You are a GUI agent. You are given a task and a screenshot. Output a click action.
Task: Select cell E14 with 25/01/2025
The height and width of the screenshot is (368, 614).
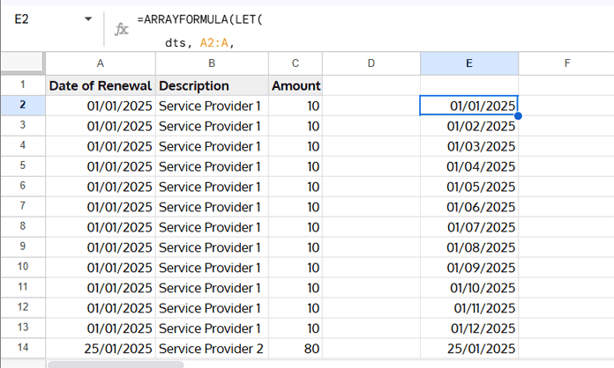[469, 349]
